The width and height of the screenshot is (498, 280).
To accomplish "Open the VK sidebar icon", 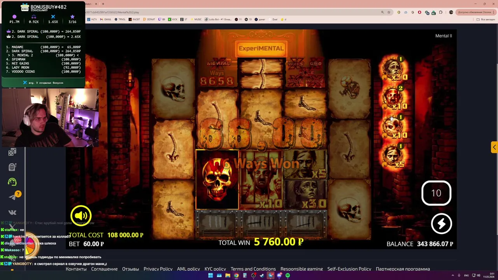I will click(12, 212).
